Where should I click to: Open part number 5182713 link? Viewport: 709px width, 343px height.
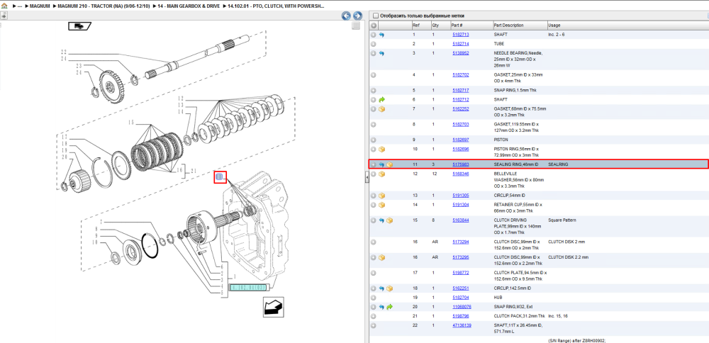(x=461, y=34)
